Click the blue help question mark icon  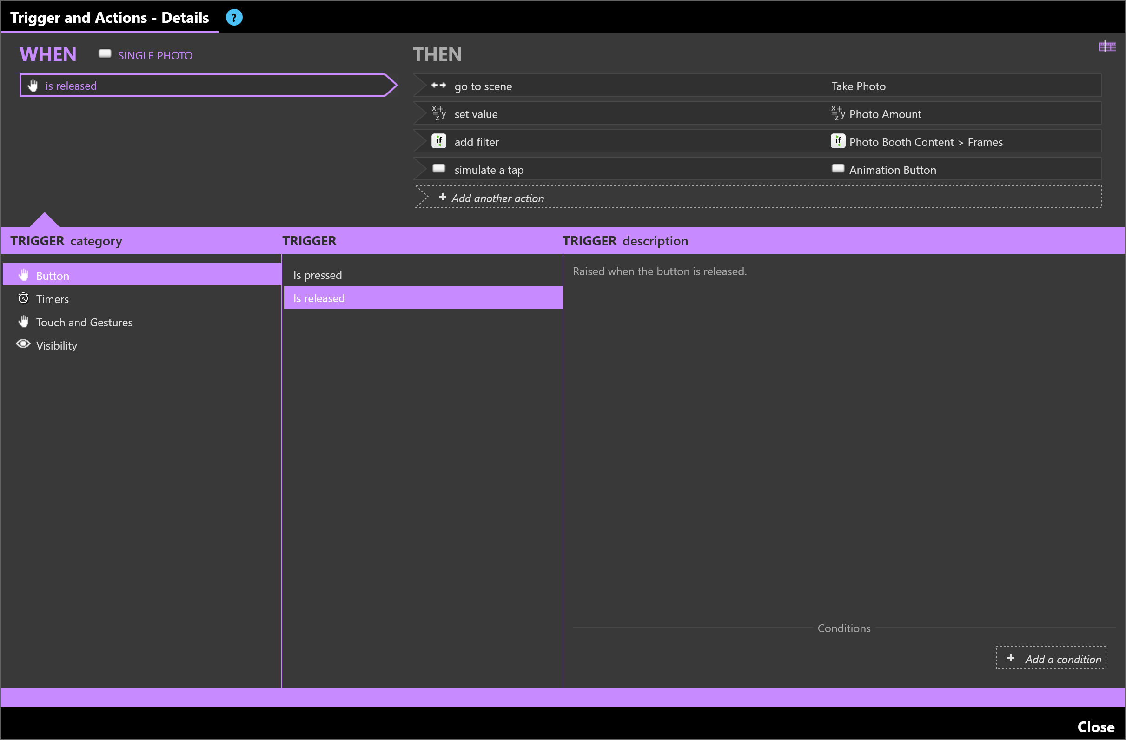[234, 18]
